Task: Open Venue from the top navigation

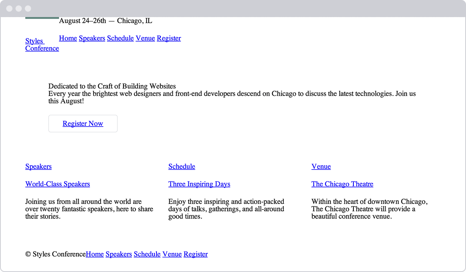Action: tap(145, 38)
